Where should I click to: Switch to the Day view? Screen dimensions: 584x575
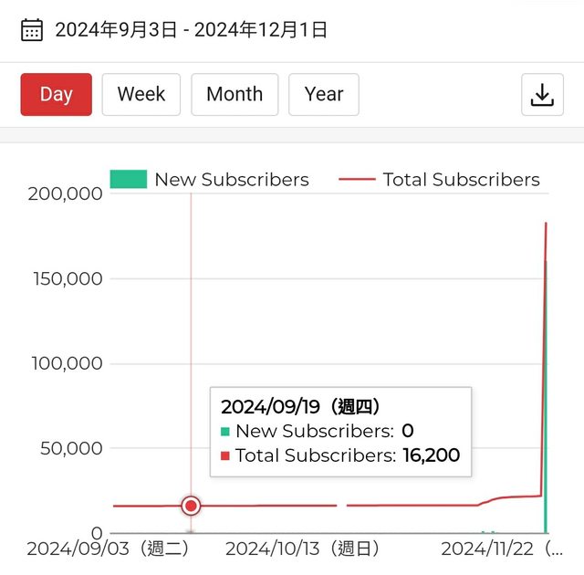click(56, 94)
